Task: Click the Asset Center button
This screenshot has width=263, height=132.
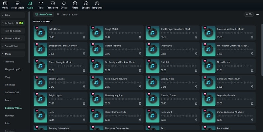Action: 44,14
